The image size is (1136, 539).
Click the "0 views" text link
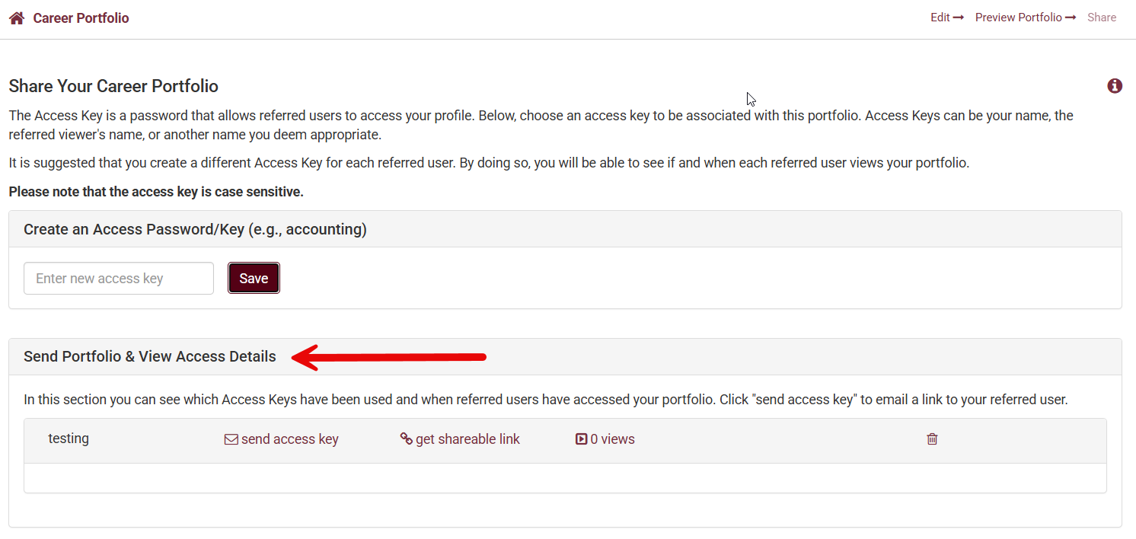[x=612, y=439]
